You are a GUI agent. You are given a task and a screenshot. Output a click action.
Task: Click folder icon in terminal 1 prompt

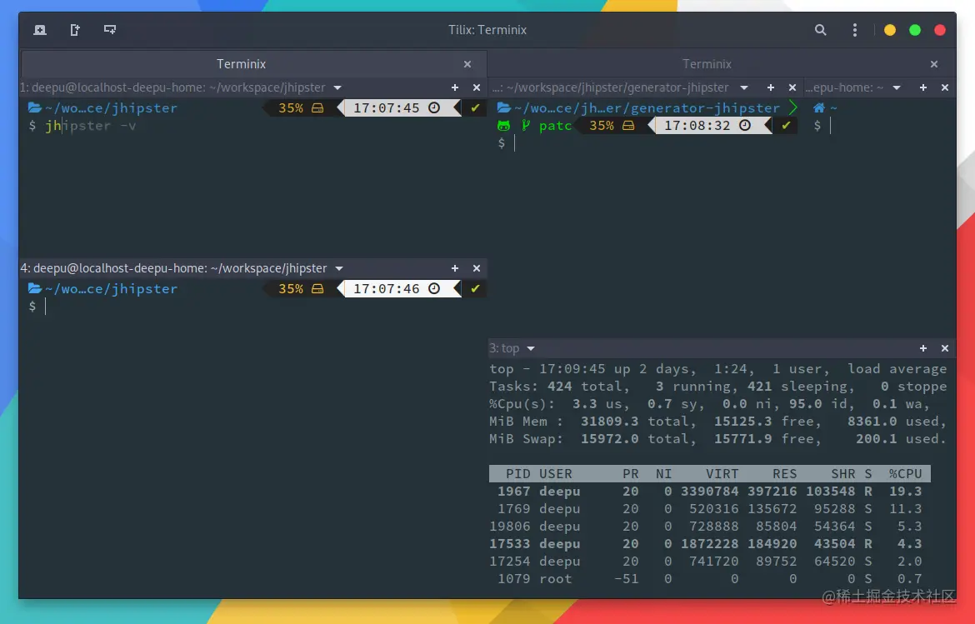pyautogui.click(x=35, y=107)
